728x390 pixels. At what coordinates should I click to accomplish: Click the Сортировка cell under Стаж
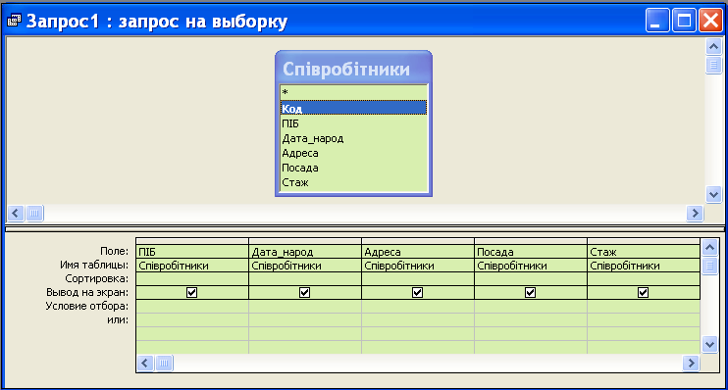point(644,278)
